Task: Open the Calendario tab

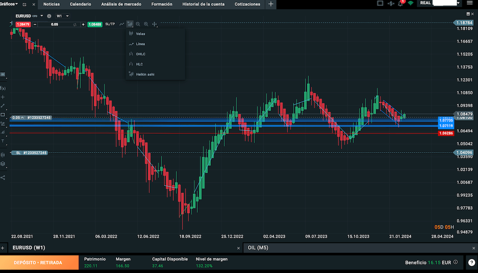Action: click(x=80, y=4)
